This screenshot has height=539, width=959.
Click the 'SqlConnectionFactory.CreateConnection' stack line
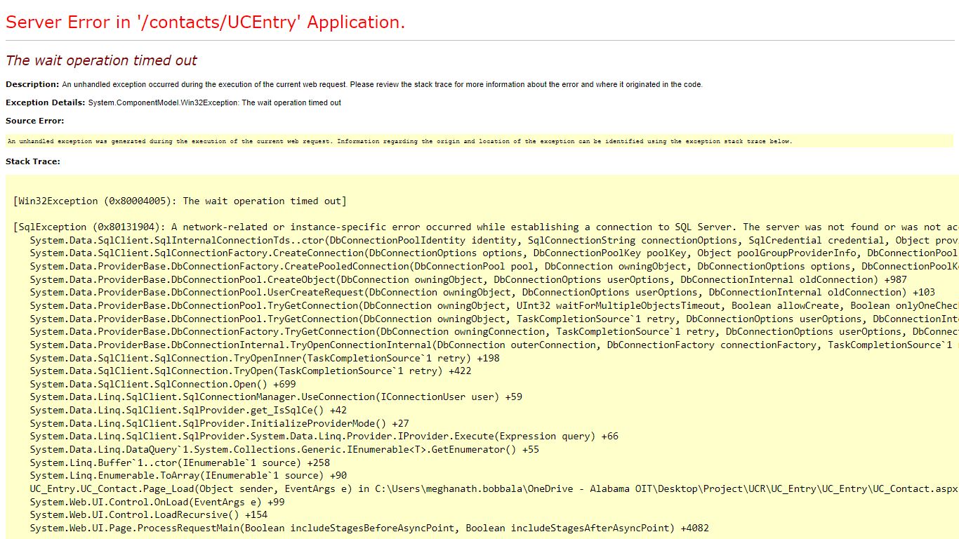click(494, 253)
